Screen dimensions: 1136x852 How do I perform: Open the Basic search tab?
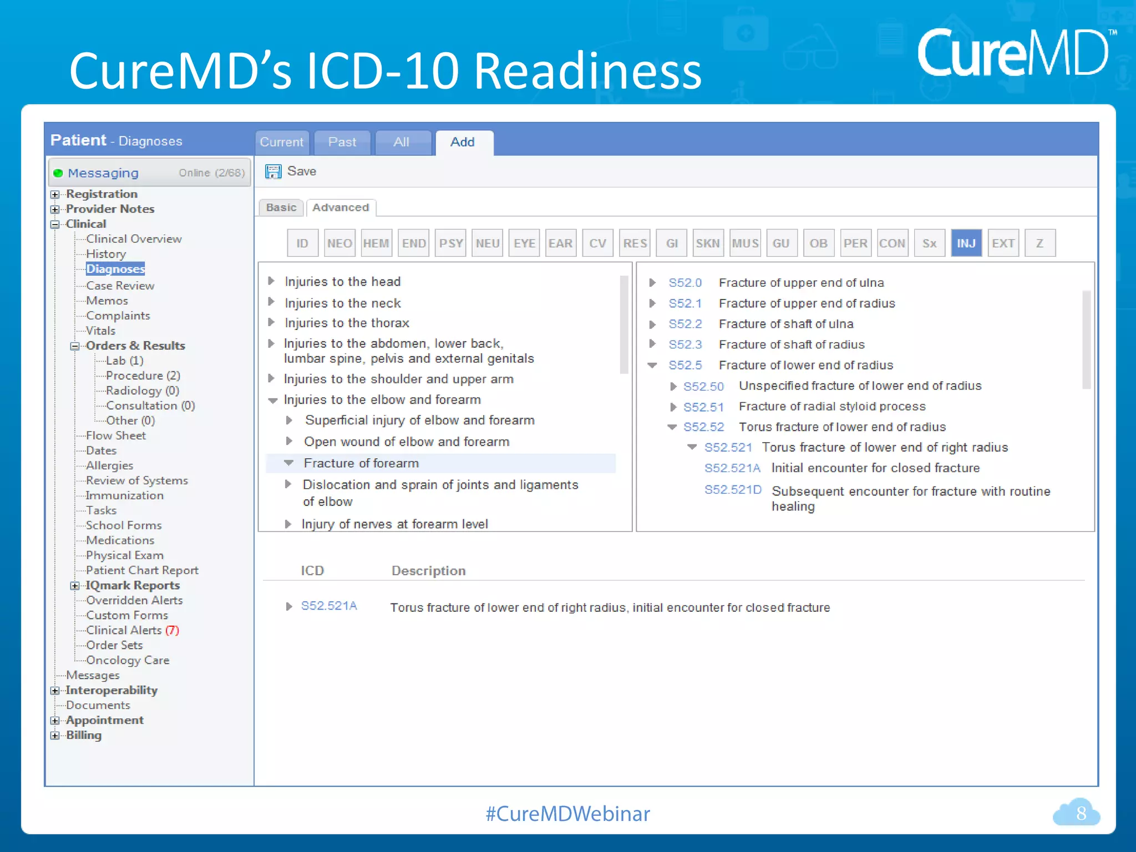point(281,207)
